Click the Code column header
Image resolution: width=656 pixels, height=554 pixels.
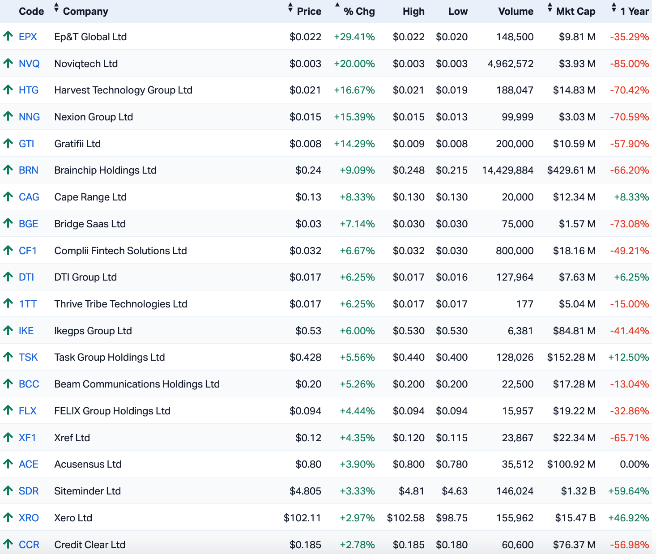[x=31, y=11]
